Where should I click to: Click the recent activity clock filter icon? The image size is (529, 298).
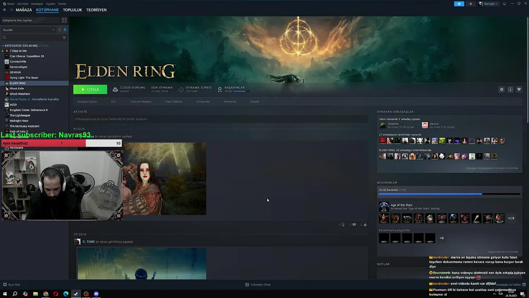pos(60,30)
